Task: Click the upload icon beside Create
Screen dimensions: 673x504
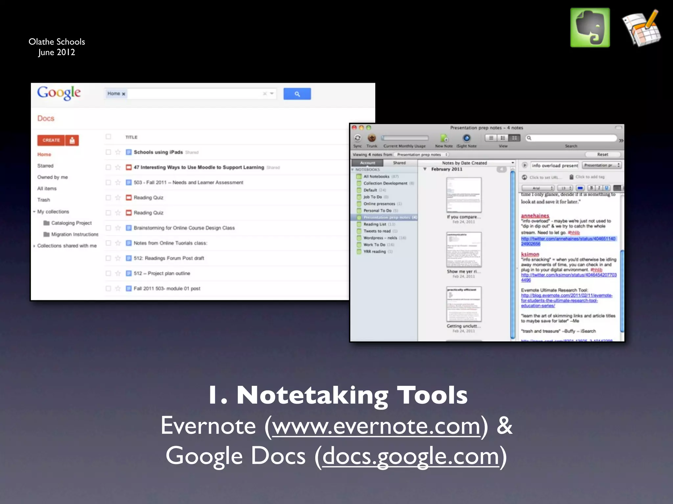Action: [x=72, y=140]
